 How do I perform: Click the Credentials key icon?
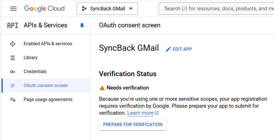coord(13,72)
